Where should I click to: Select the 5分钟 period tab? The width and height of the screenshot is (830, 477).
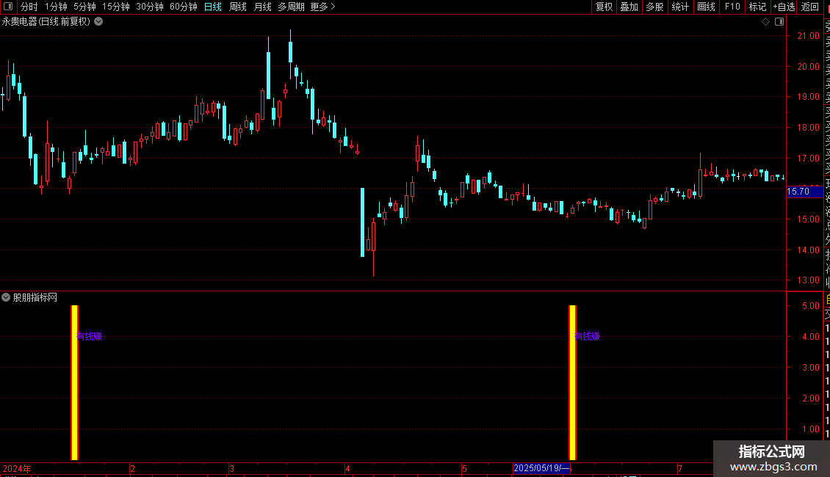click(84, 7)
